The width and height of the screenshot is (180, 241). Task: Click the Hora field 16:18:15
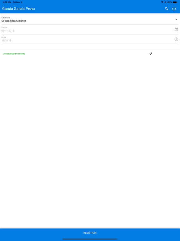coord(90,39)
